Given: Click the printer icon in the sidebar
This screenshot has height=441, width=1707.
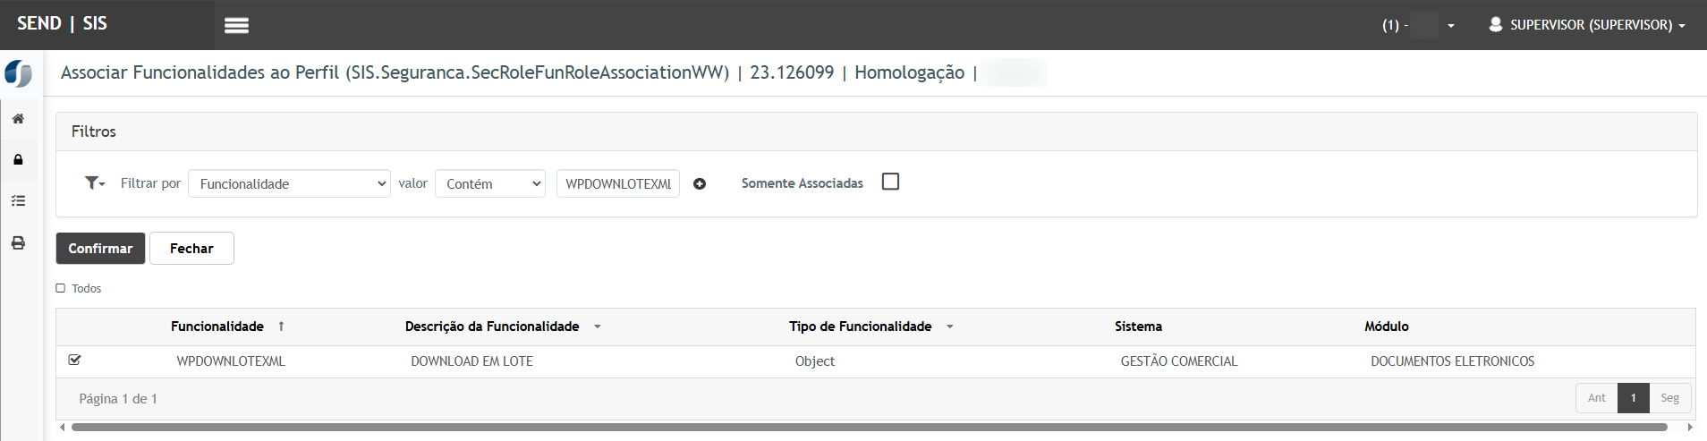Looking at the screenshot, I should [18, 243].
